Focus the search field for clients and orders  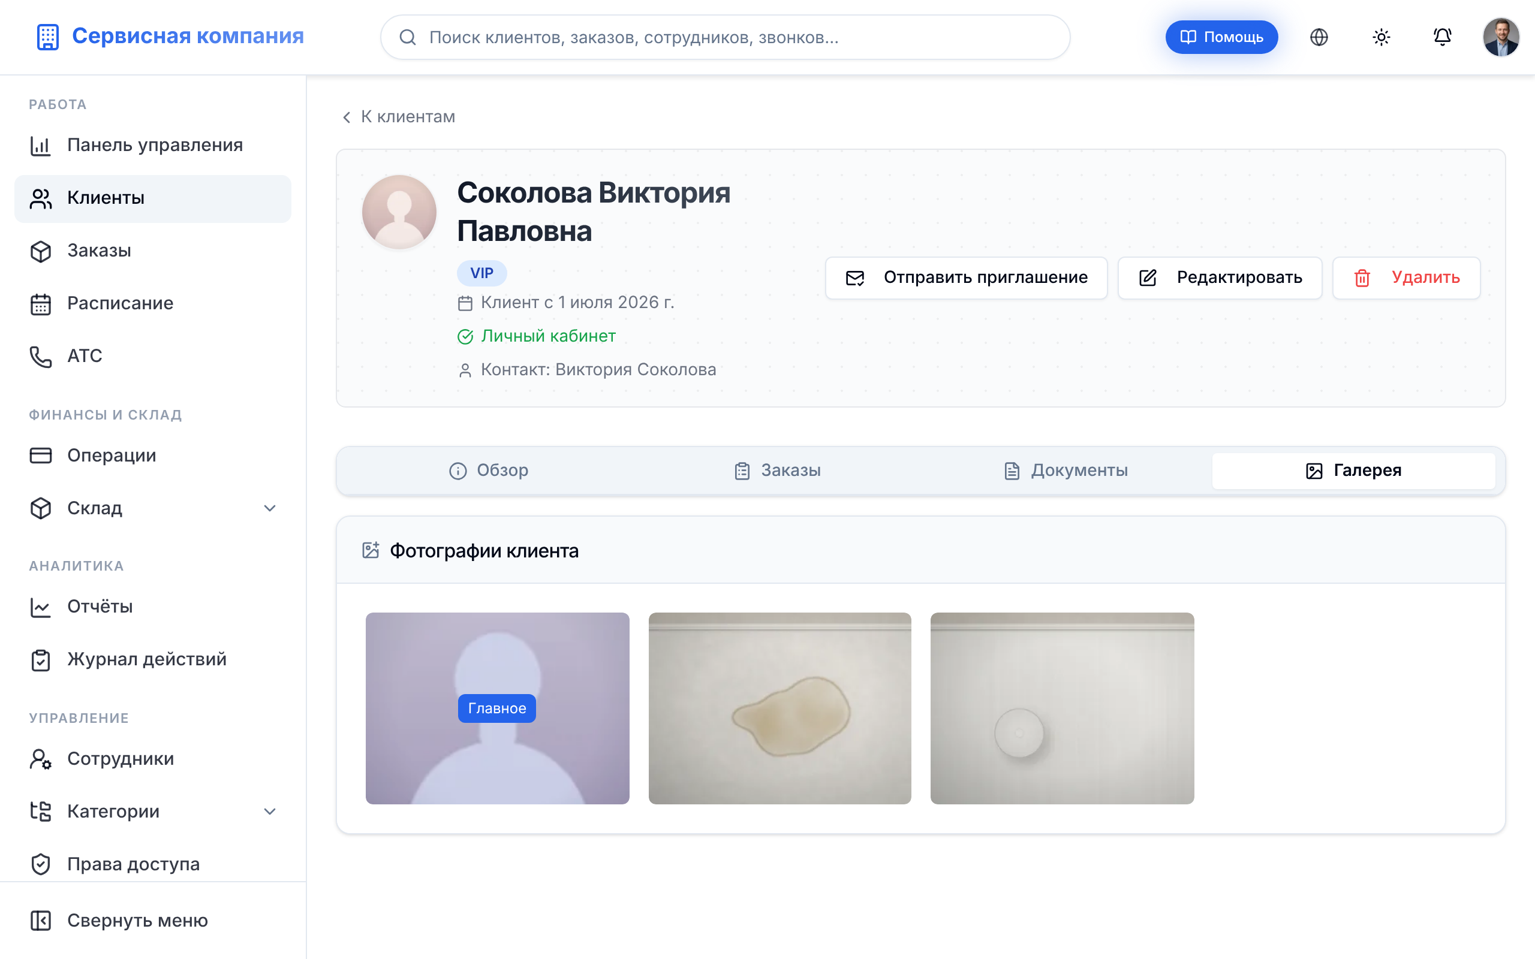725,37
